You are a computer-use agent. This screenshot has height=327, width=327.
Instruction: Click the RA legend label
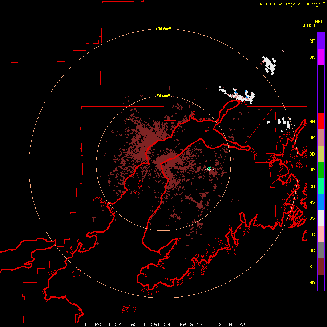[x=312, y=186]
